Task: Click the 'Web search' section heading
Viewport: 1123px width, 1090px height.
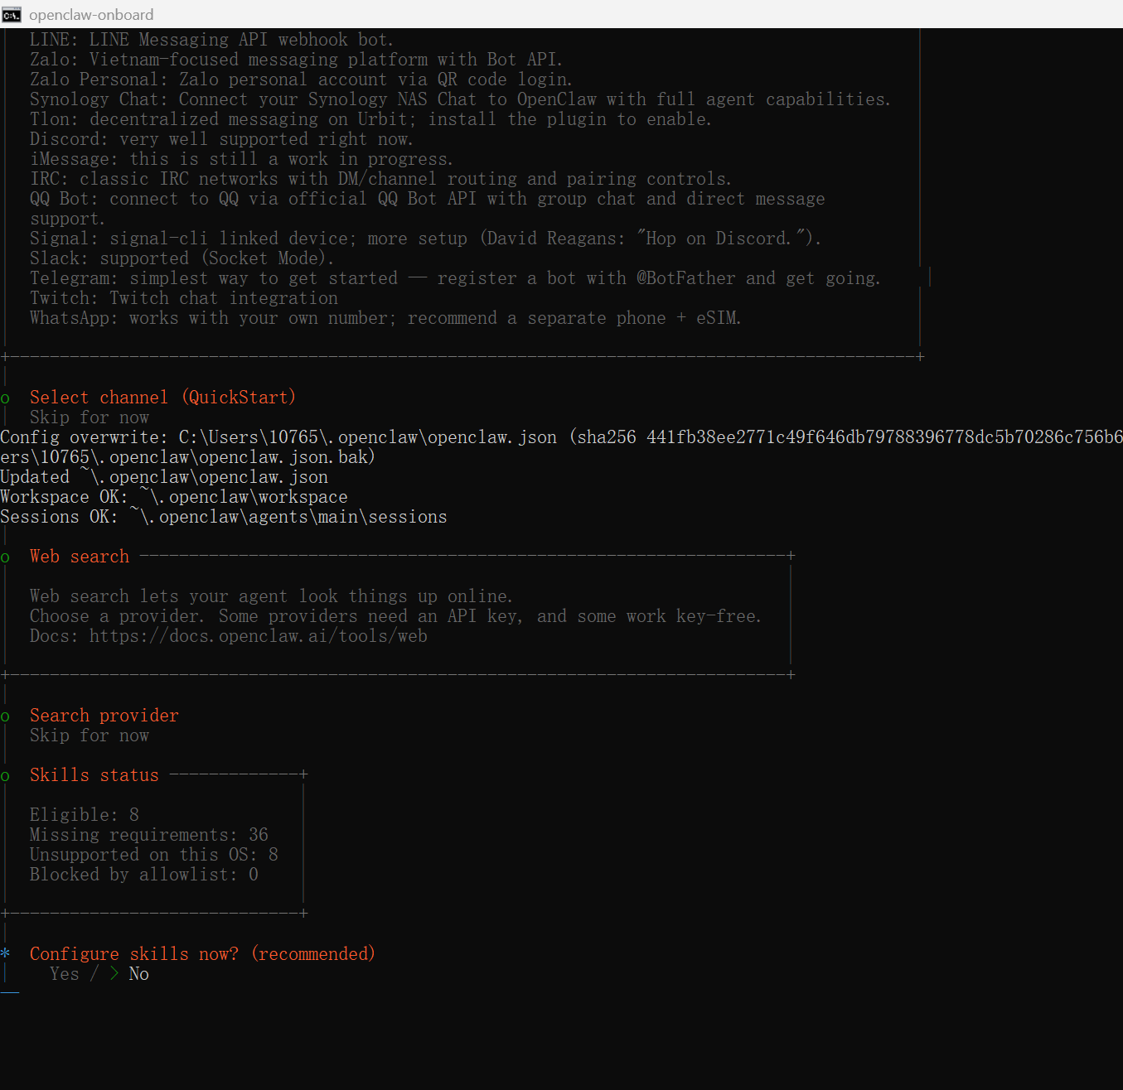Action: click(x=80, y=557)
